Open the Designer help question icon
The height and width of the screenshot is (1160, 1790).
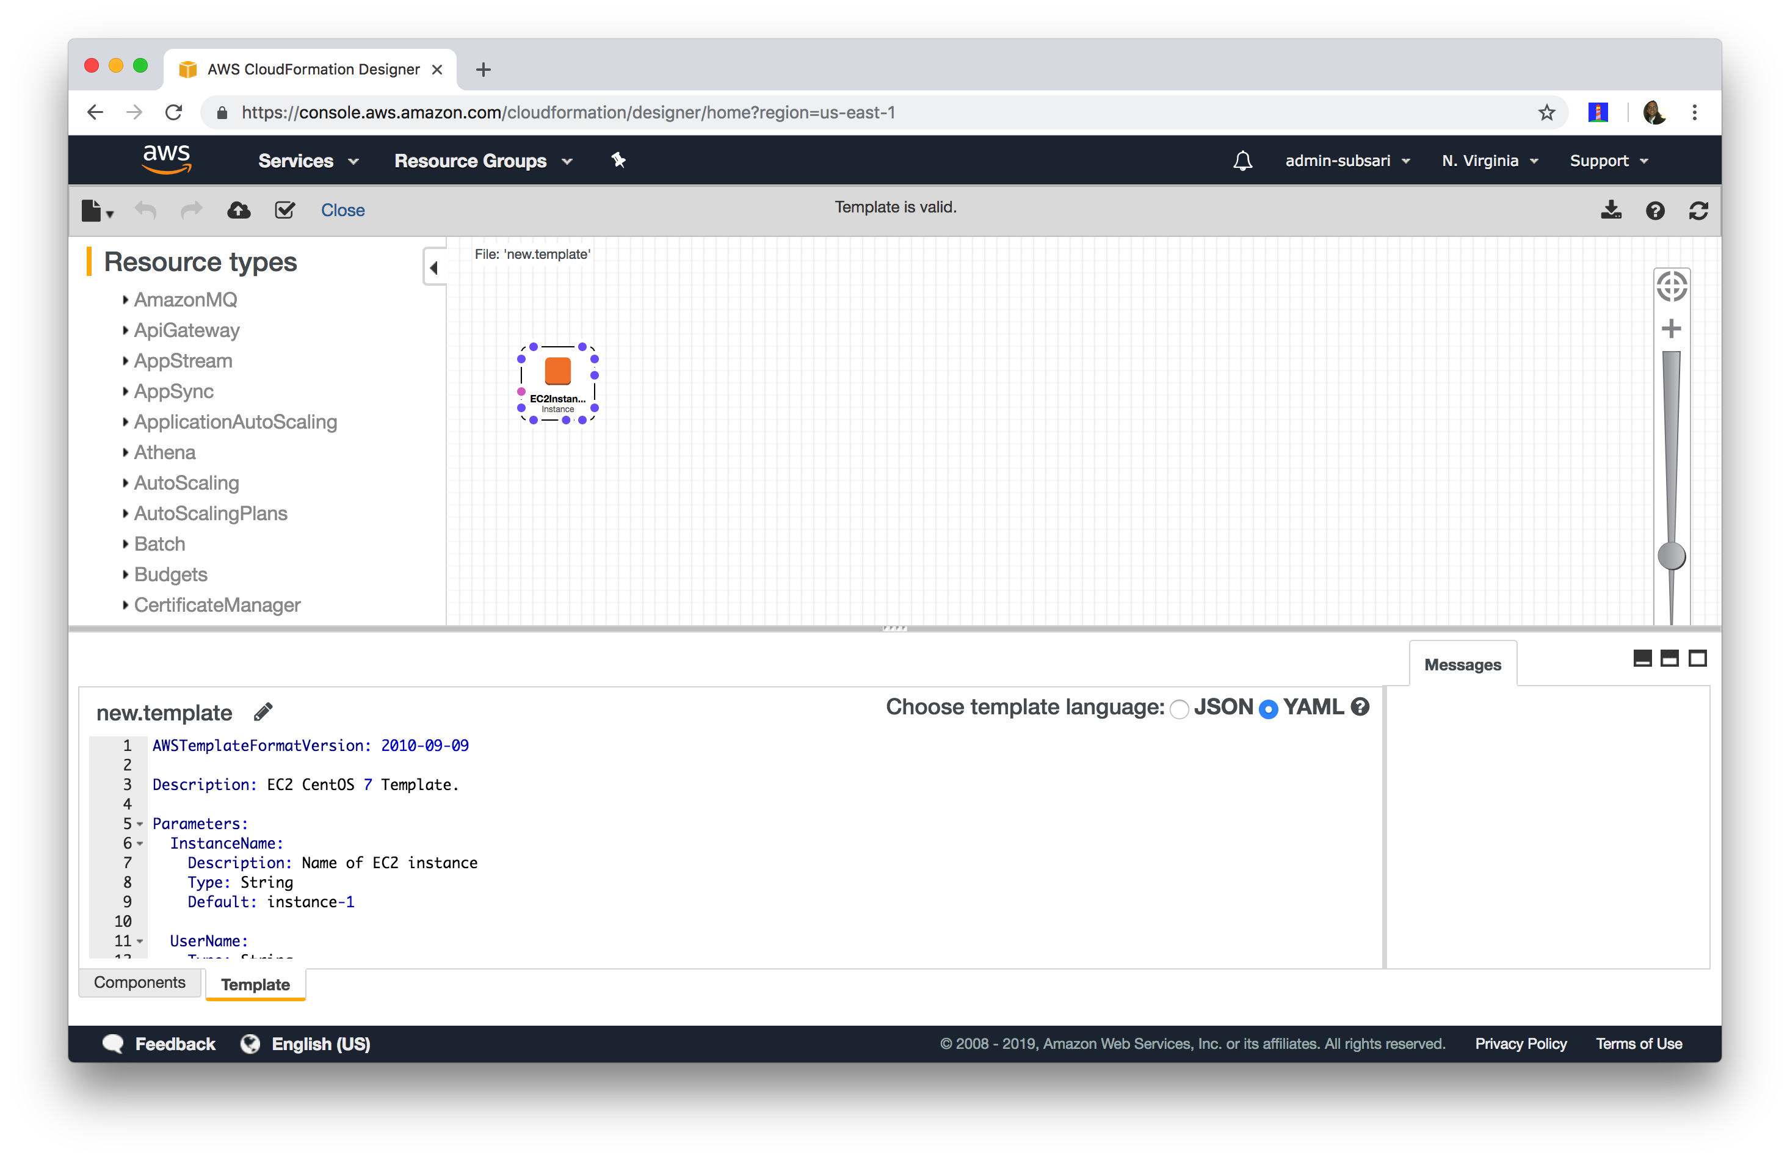pos(1654,210)
